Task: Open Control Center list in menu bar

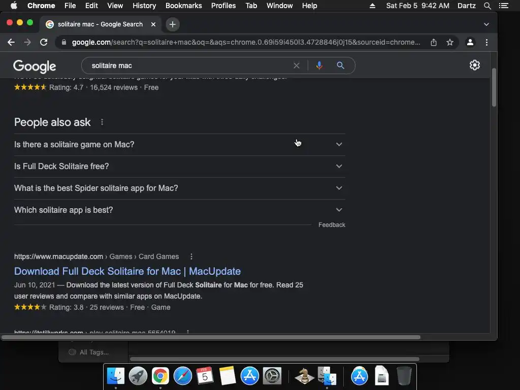Action: 503,6
